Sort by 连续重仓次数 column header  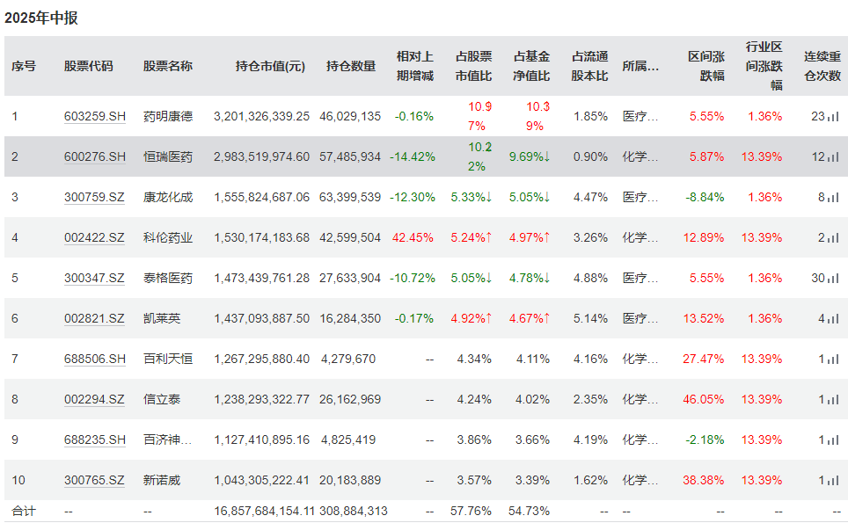(x=822, y=66)
